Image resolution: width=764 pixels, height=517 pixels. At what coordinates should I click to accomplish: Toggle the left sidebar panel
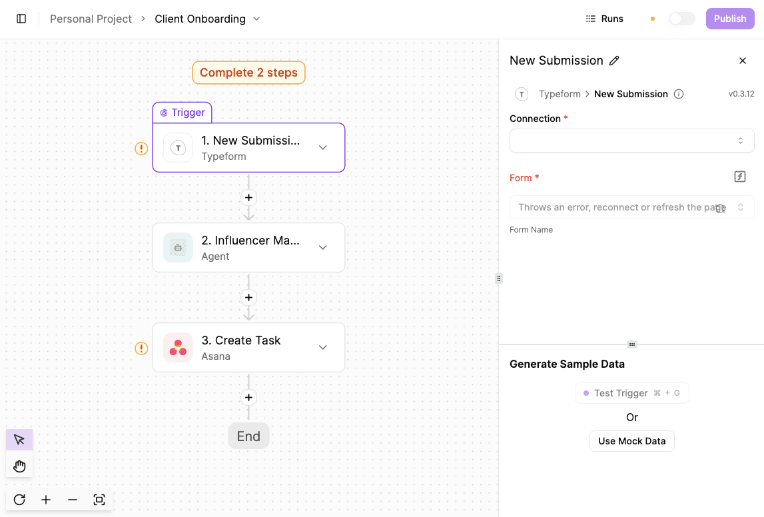[x=21, y=19]
